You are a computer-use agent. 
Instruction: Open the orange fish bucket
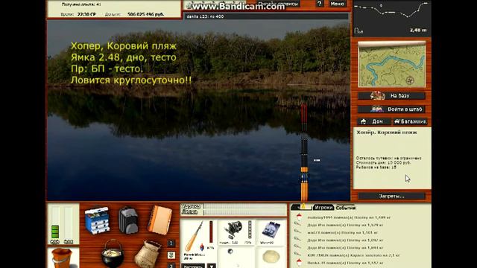[x=62, y=258]
